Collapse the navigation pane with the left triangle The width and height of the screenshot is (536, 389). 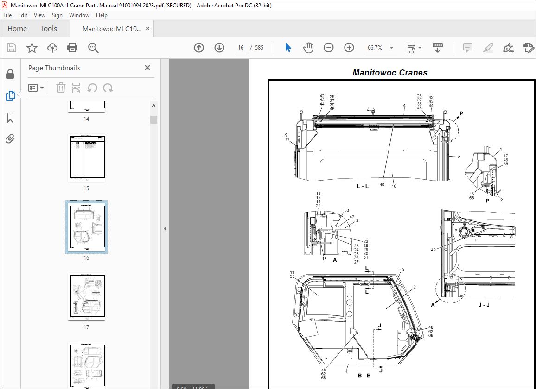(165, 228)
